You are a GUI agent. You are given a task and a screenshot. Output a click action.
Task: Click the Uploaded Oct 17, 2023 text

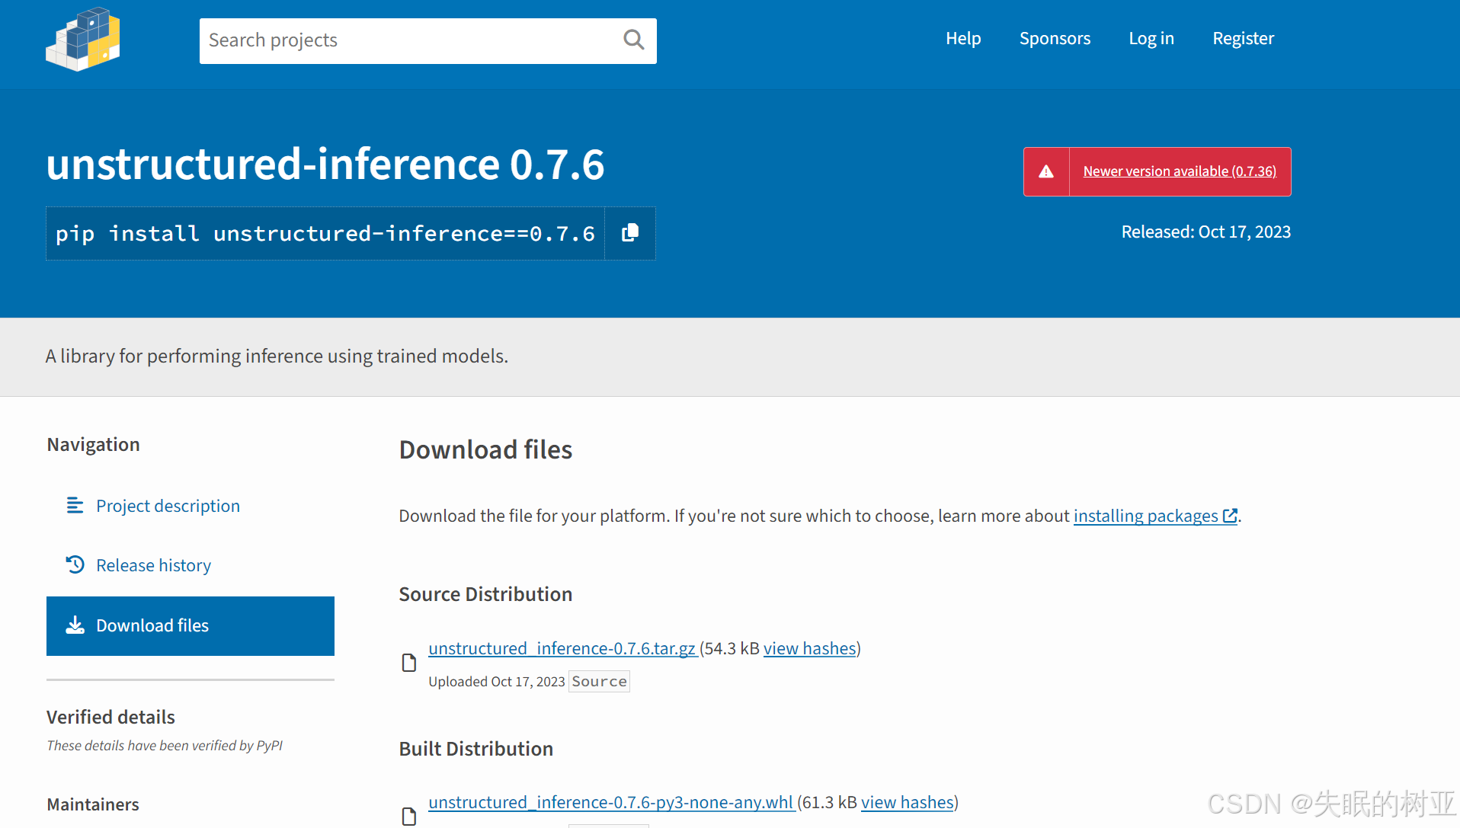(x=497, y=681)
